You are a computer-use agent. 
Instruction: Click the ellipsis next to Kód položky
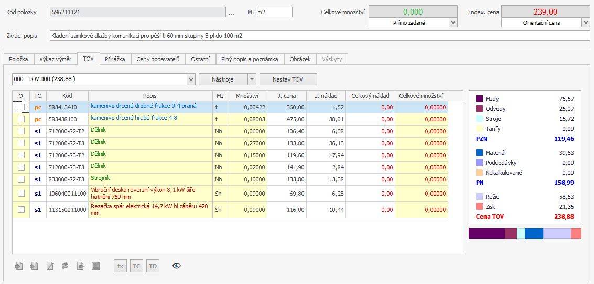click(x=232, y=13)
